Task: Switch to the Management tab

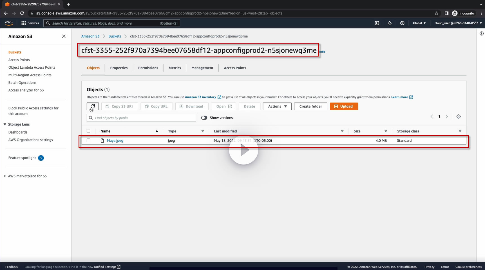Action: coord(202,68)
